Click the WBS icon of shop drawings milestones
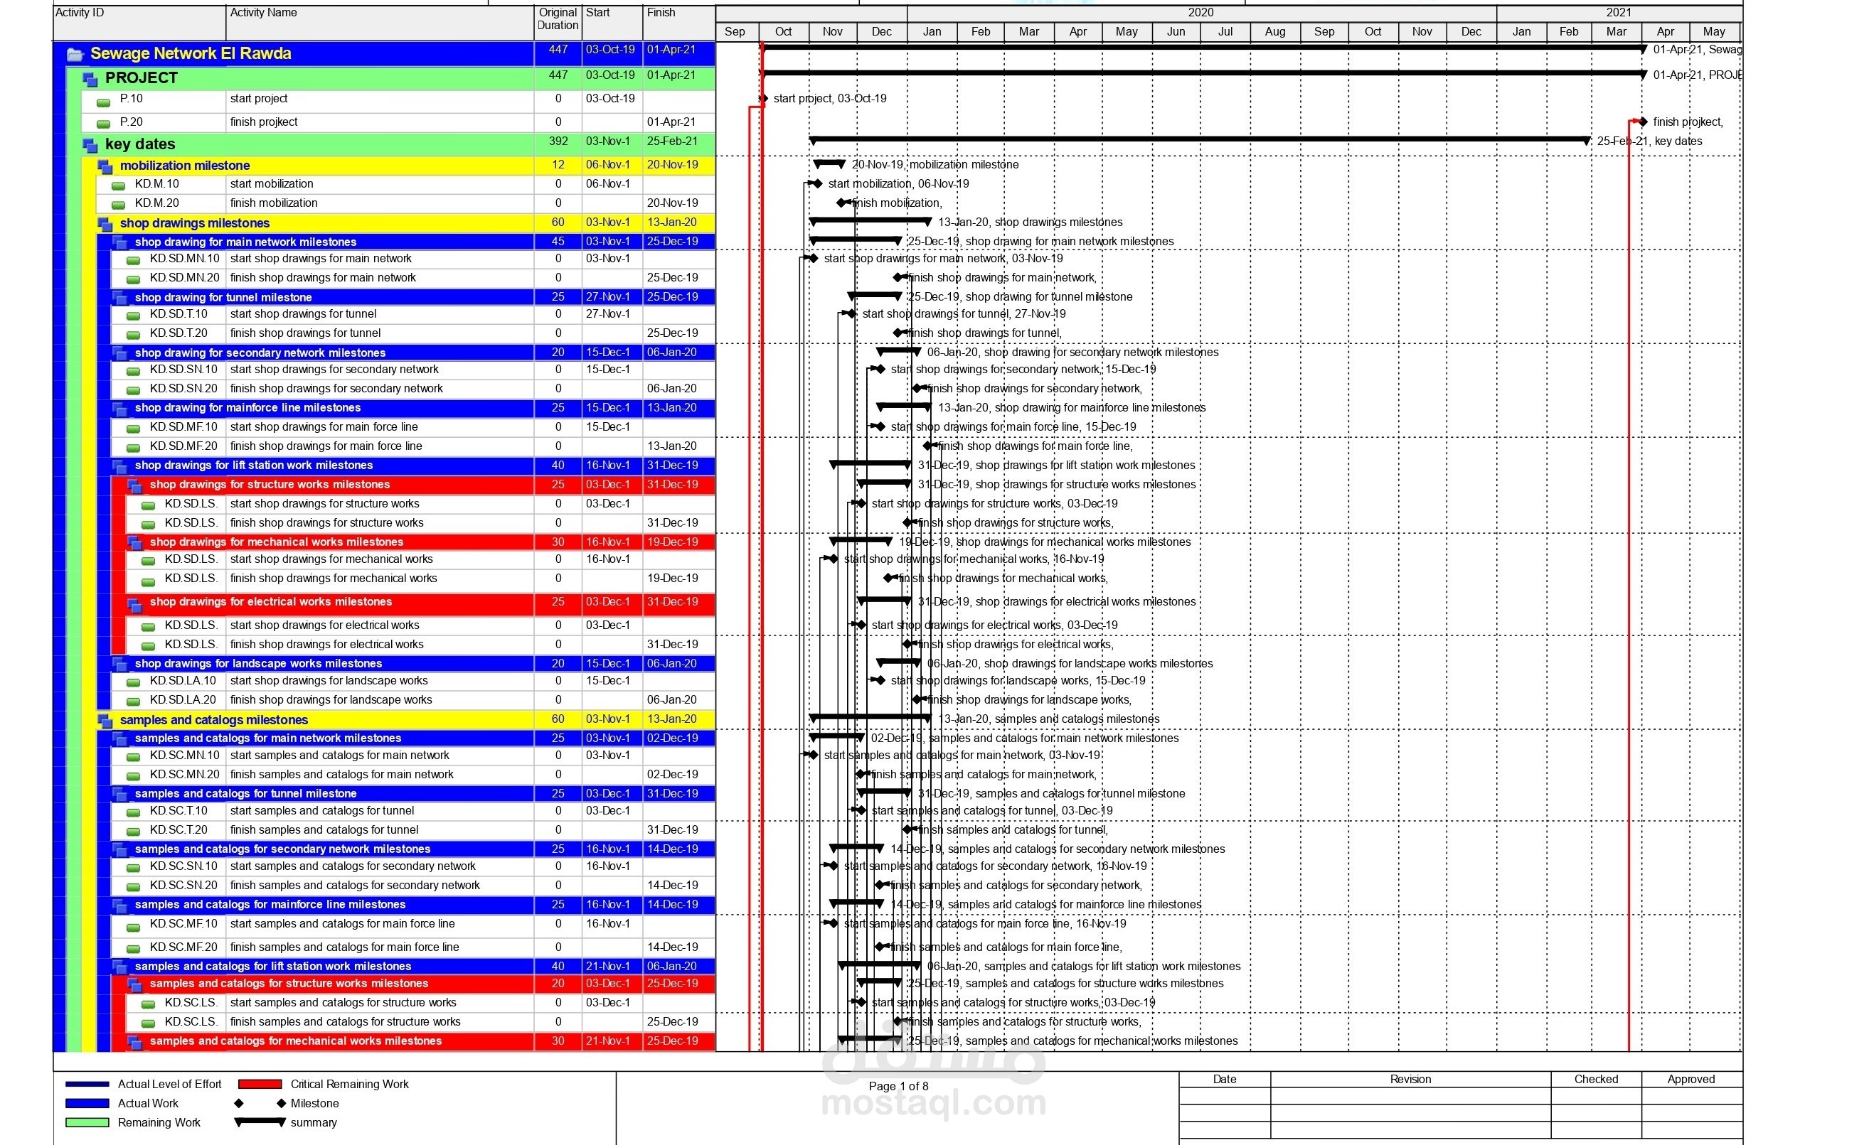The width and height of the screenshot is (1869, 1145). [105, 224]
